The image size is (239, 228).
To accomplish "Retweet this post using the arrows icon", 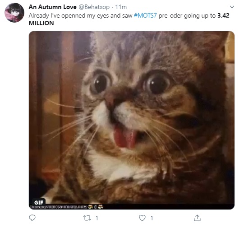I will tap(87, 218).
